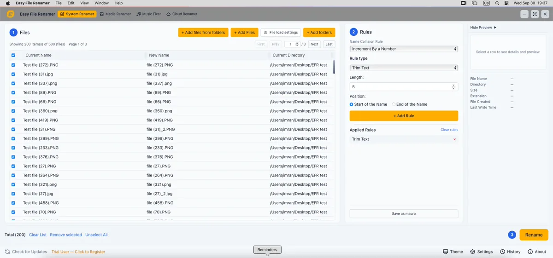
Task: Adjust the Length stepper arrows
Action: pyautogui.click(x=453, y=87)
